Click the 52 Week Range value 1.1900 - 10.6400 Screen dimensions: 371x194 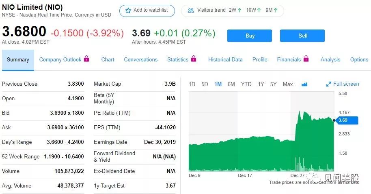(x=64, y=156)
